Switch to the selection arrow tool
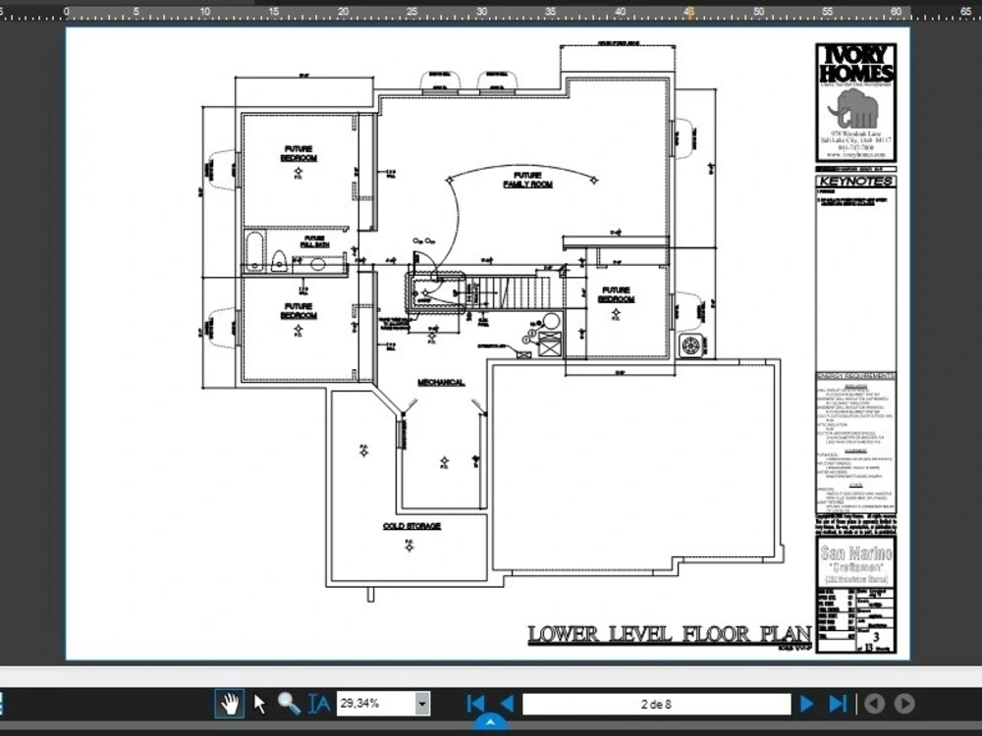This screenshot has width=982, height=736. point(258,703)
